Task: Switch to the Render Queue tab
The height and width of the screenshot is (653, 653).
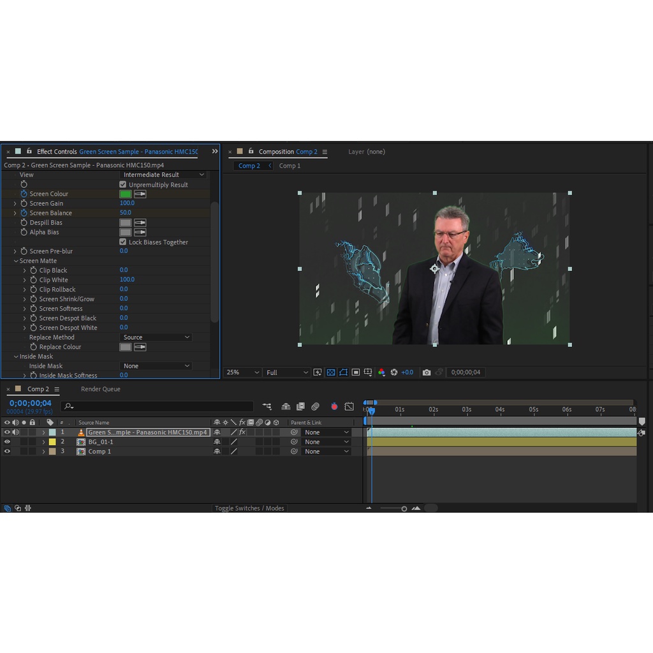Action: [x=100, y=389]
